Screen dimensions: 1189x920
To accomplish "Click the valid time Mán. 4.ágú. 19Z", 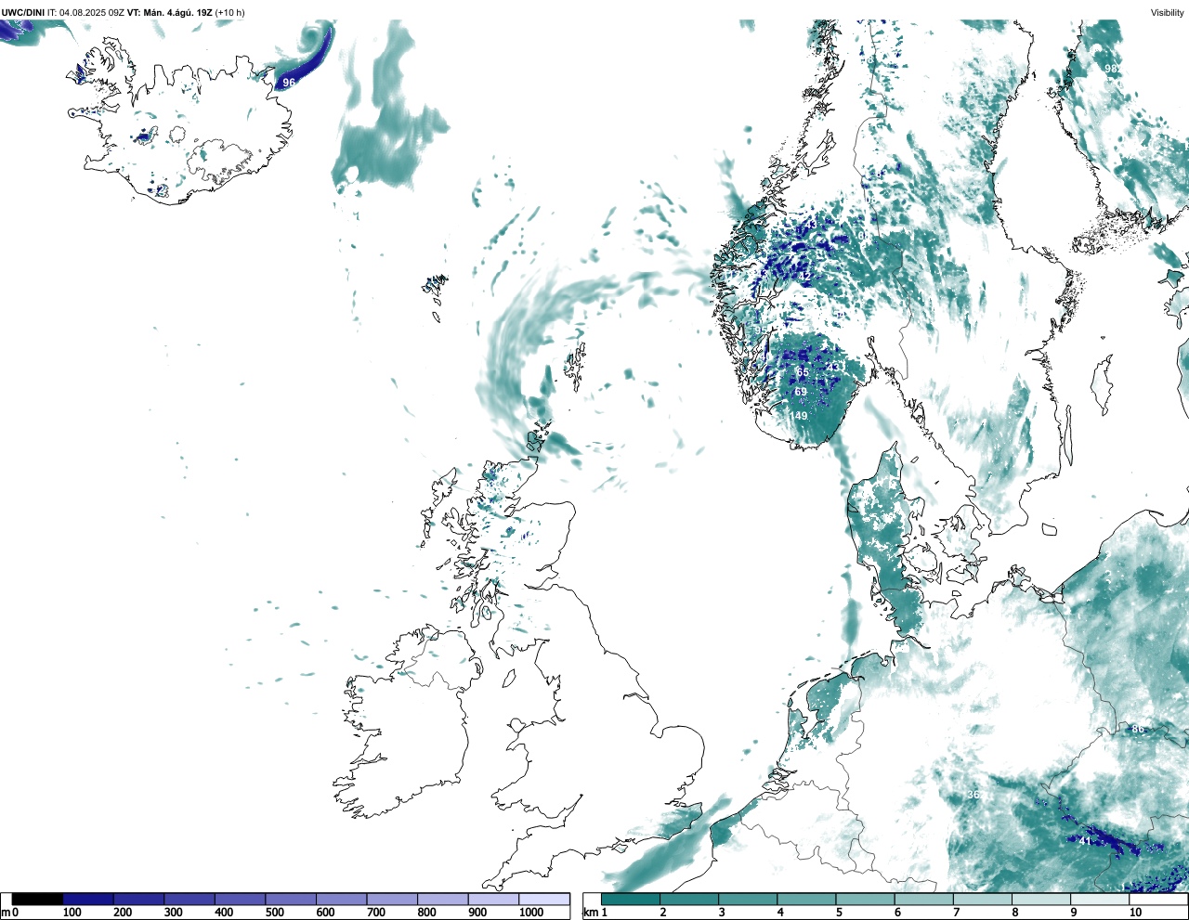I will pos(176,12).
